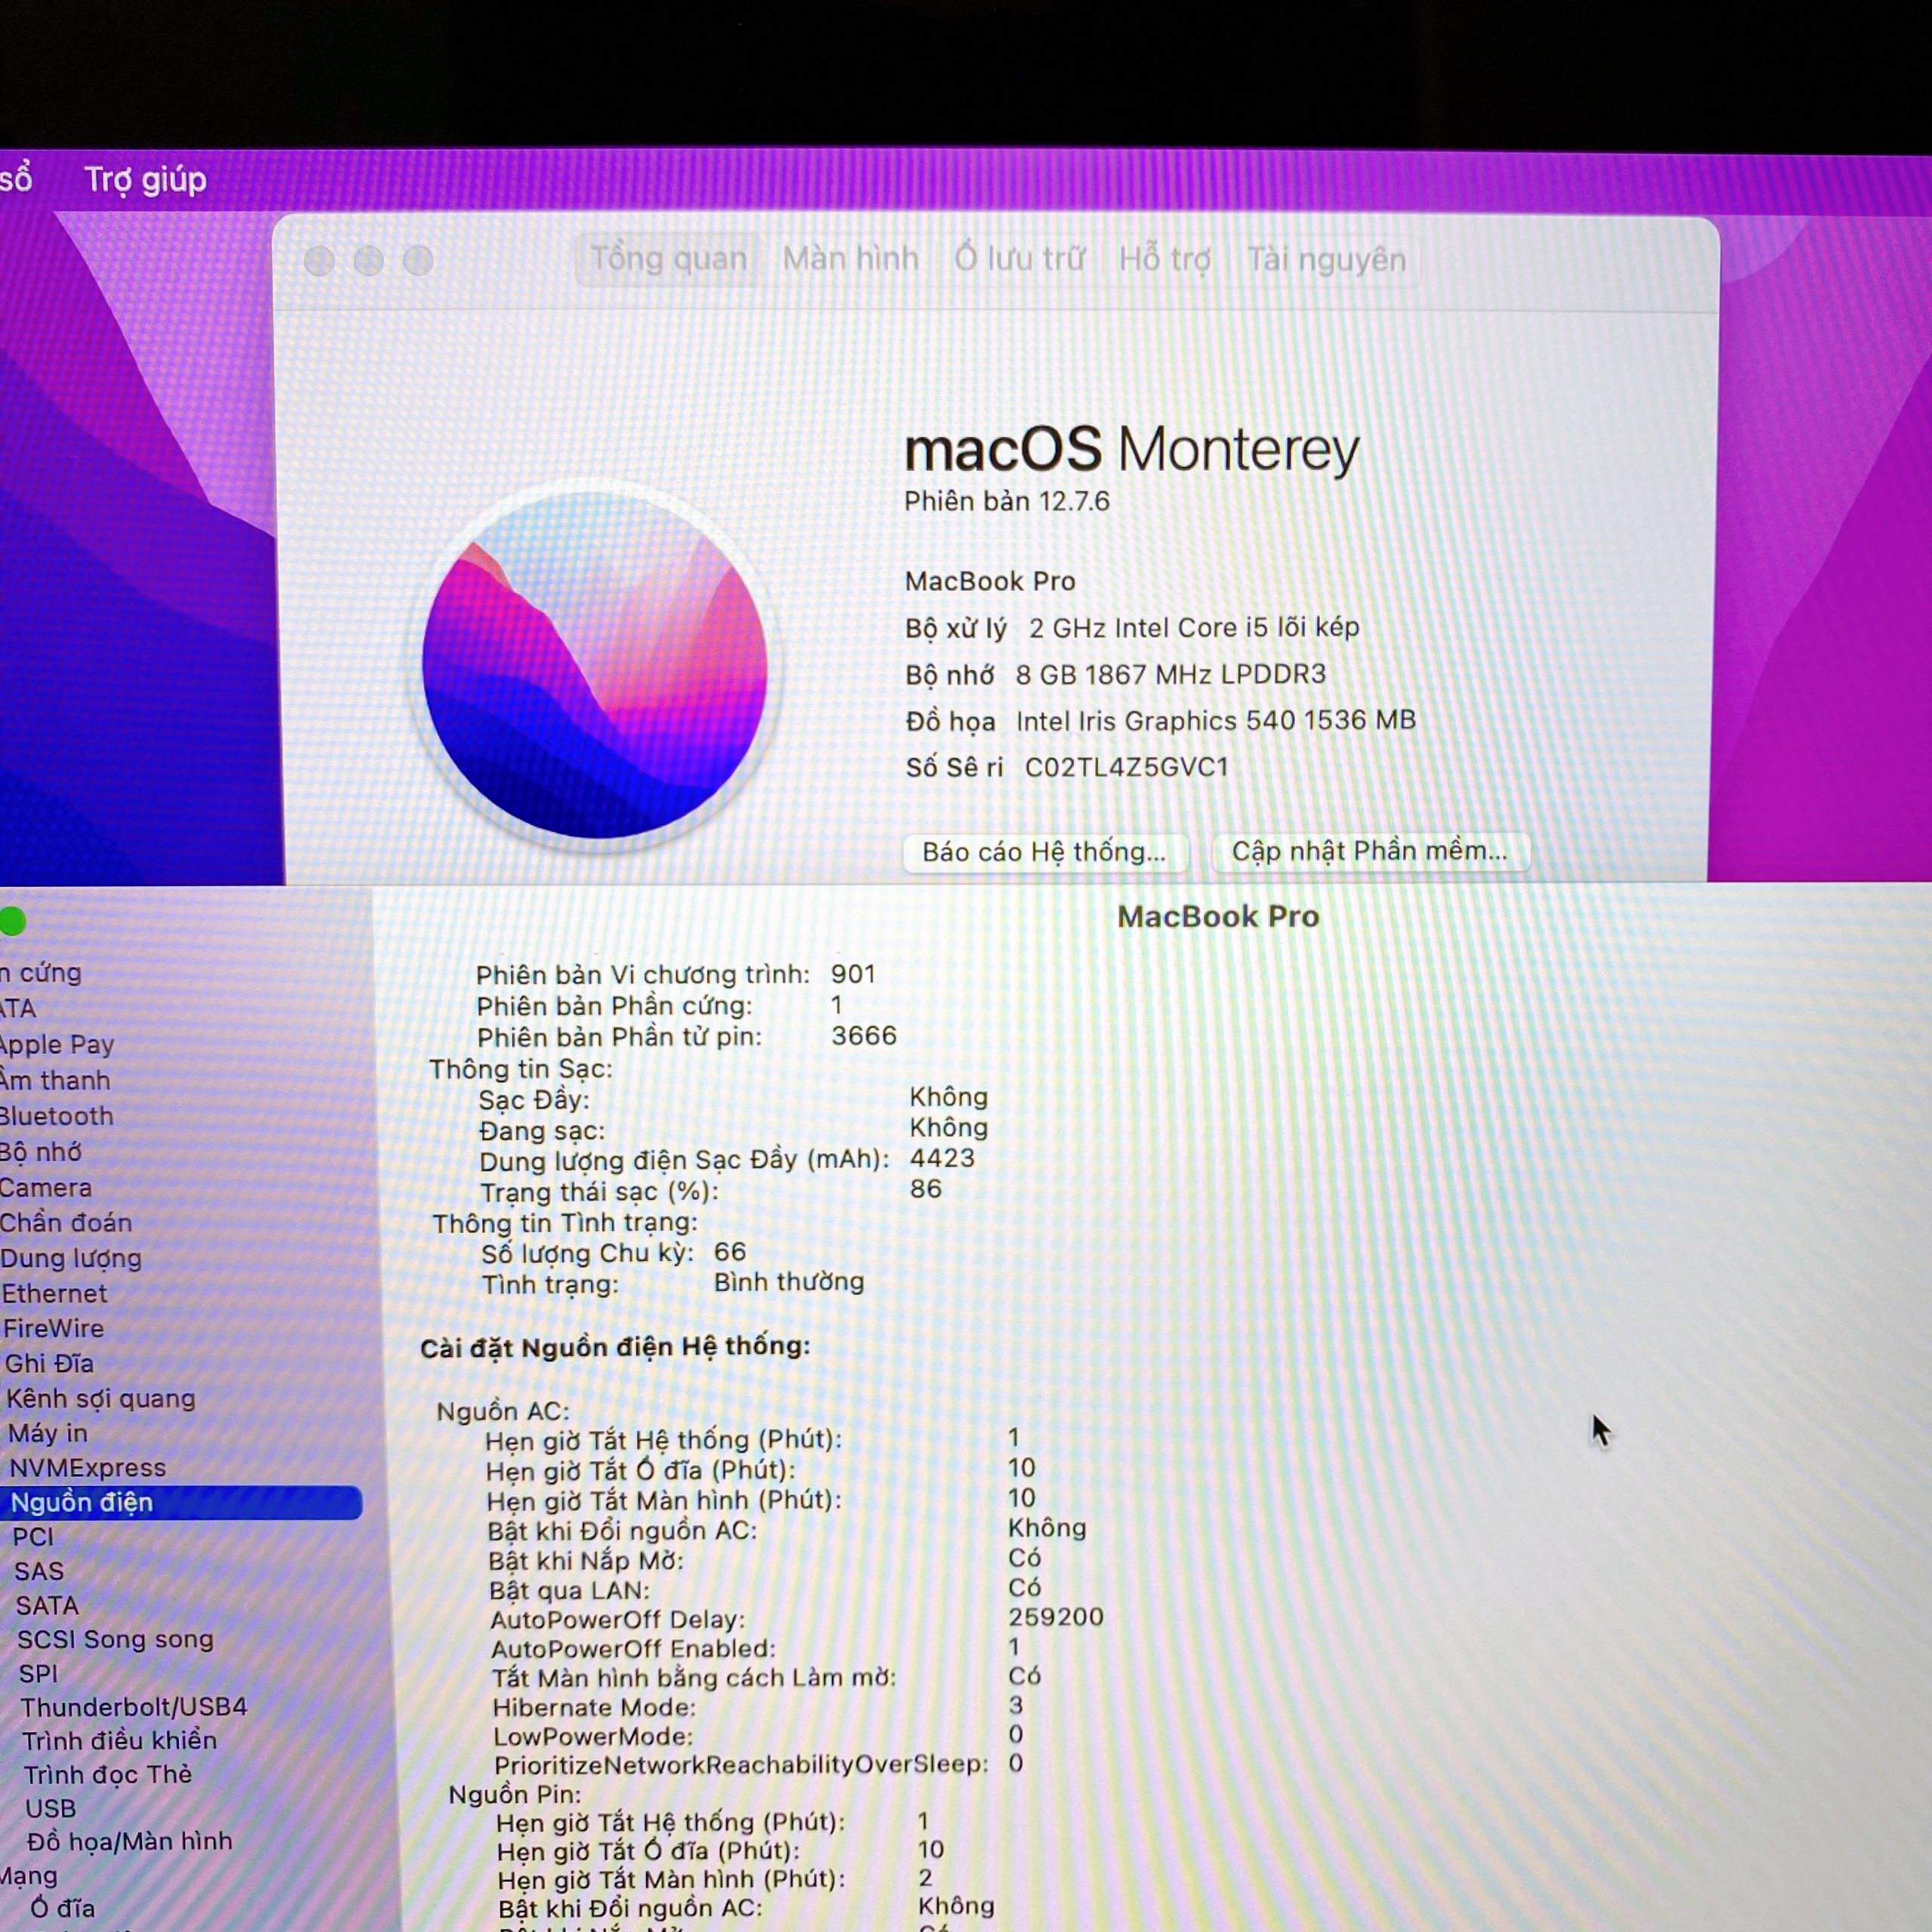Select Trình đọc Thẻ in the sidebar
This screenshot has width=1932, height=1932.
tap(108, 1774)
